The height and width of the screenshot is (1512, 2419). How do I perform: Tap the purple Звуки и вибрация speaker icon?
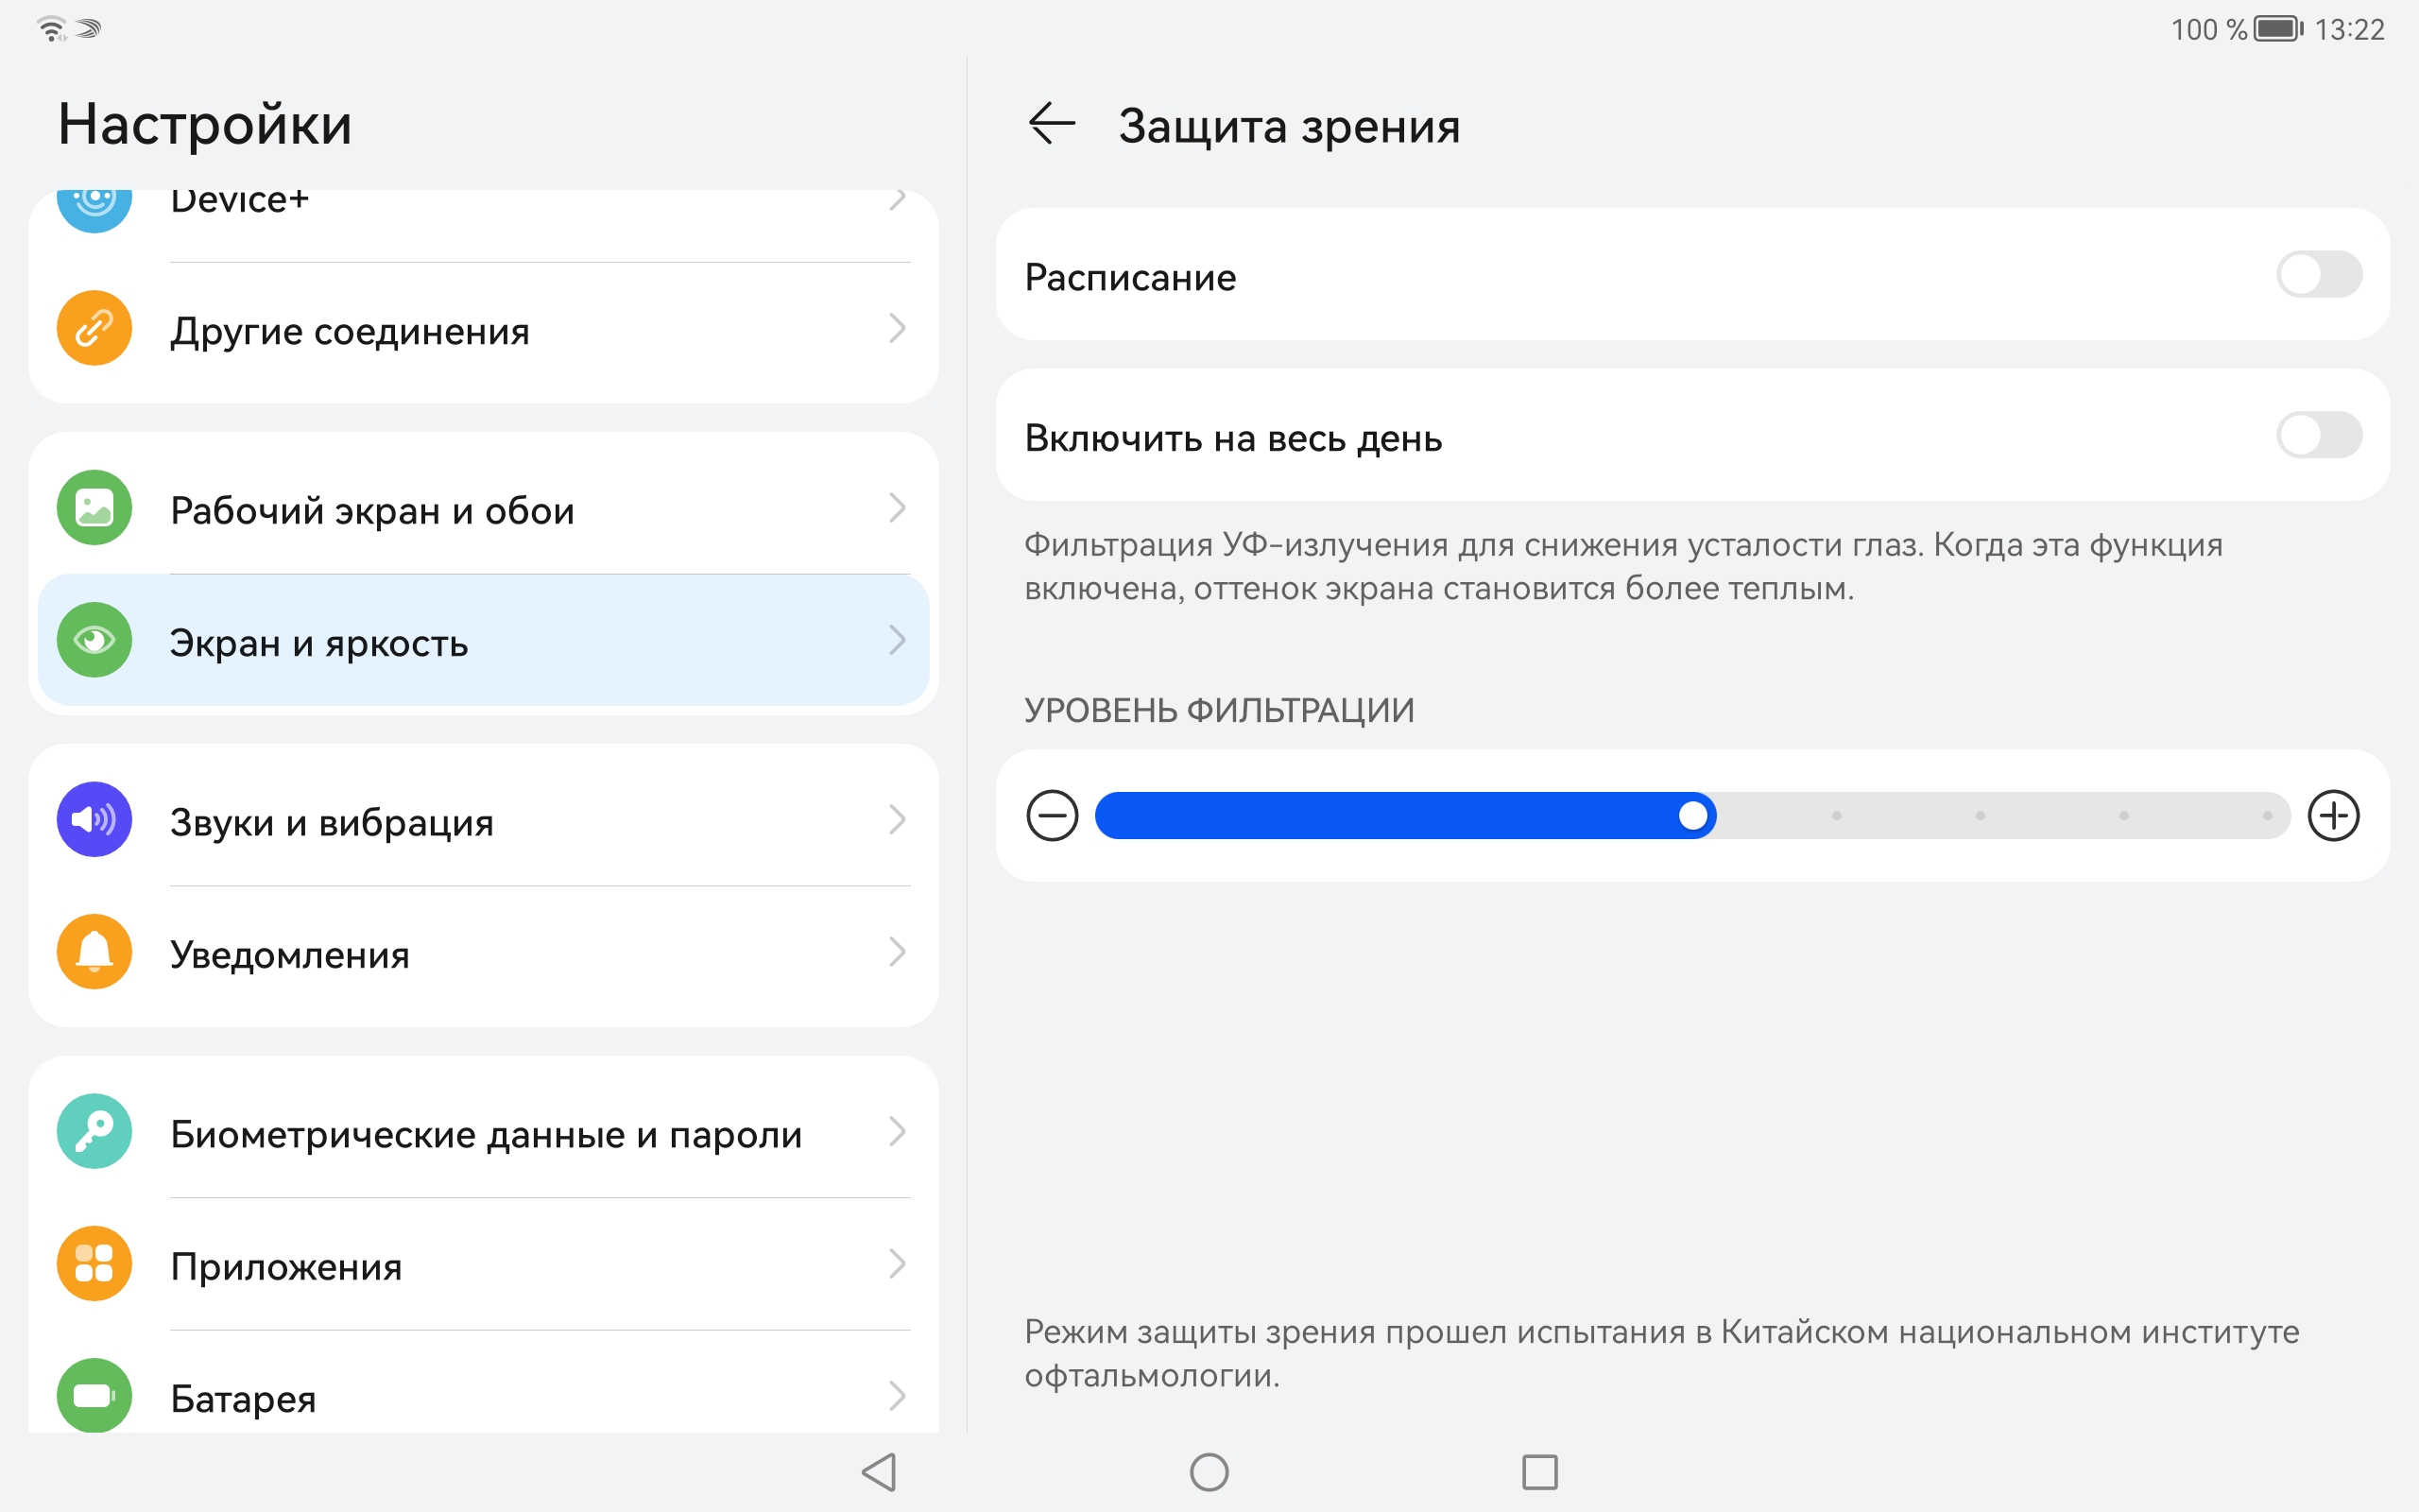tap(94, 820)
